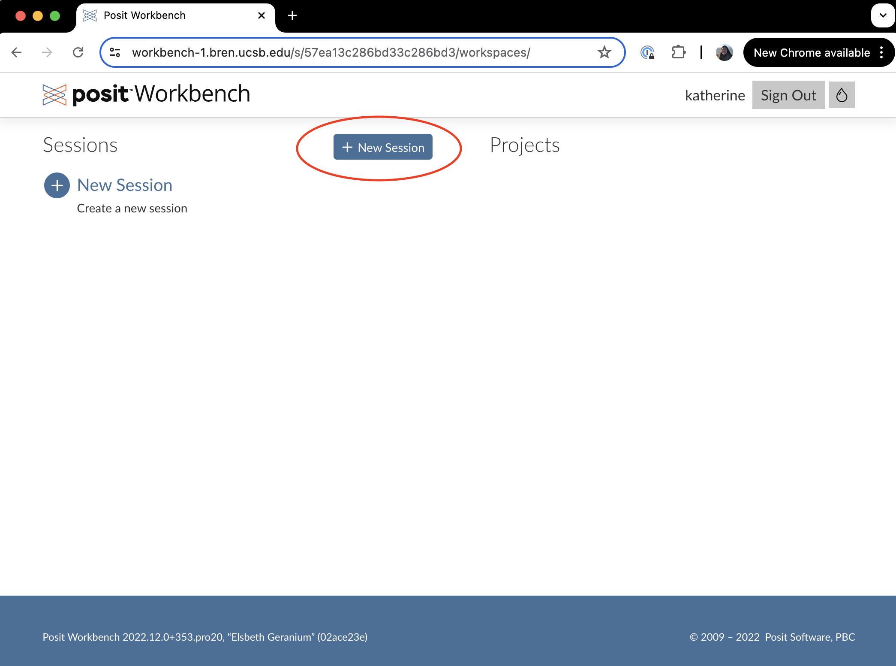Go back to the previous page
The image size is (896, 666).
pos(17,52)
